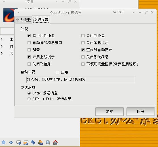
Task: Open the two-people contacts icon
Action: click(x=41, y=142)
